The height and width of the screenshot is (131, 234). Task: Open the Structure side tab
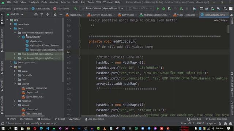coord(2,68)
